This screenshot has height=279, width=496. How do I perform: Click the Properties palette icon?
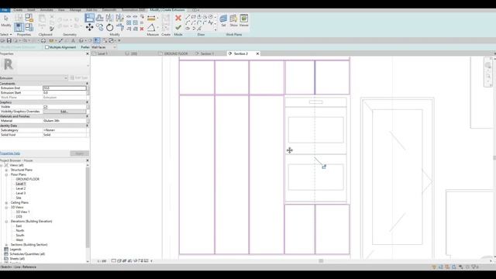coord(19,27)
